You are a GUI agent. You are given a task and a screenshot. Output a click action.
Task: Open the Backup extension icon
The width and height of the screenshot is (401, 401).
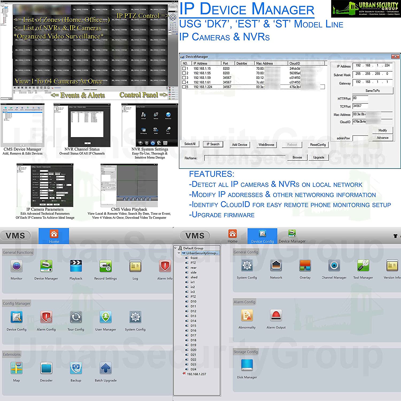pos(76,368)
